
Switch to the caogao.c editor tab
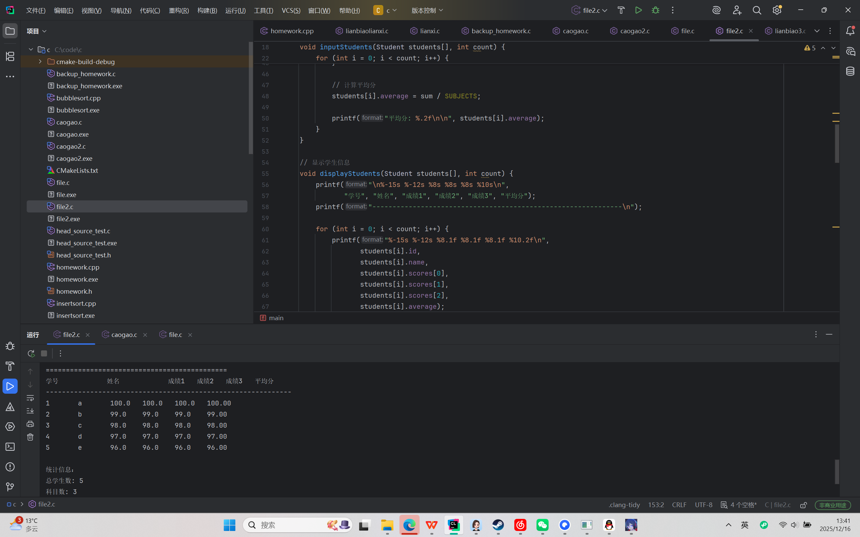(x=575, y=31)
